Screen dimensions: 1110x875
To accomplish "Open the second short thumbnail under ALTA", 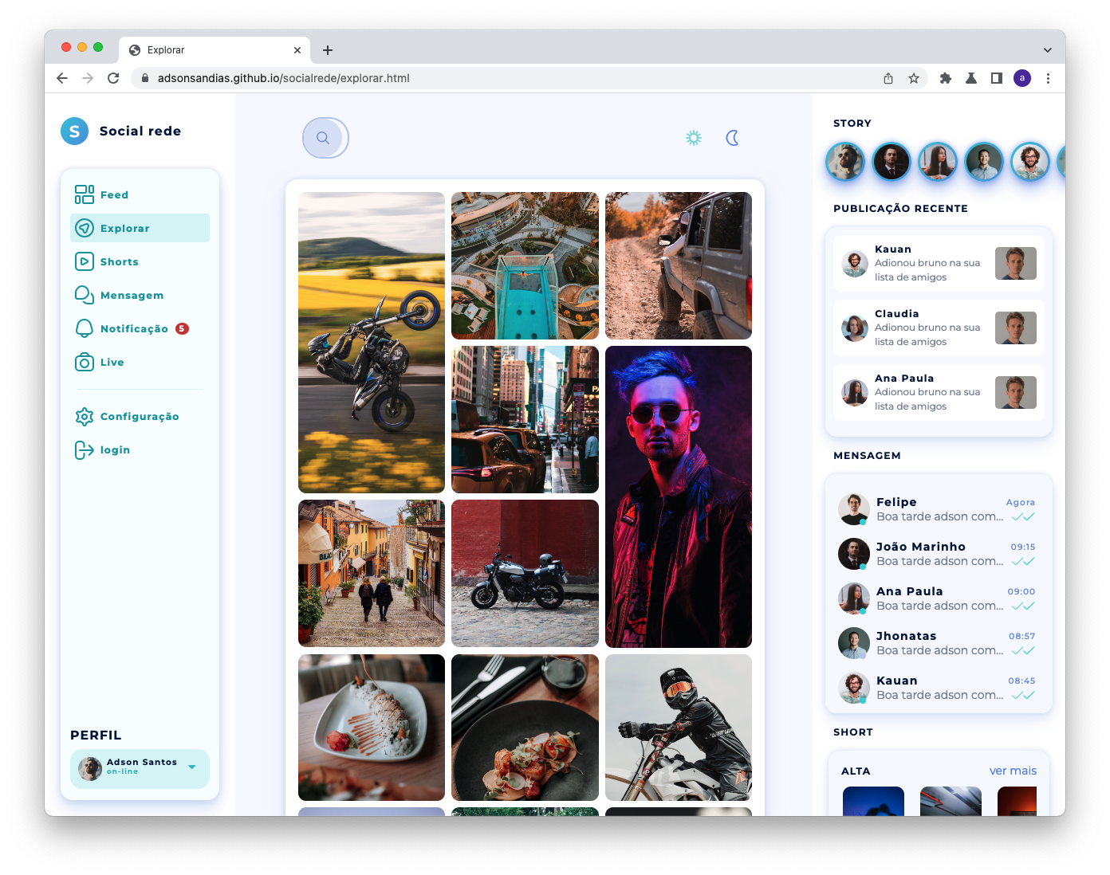I will coord(951,801).
